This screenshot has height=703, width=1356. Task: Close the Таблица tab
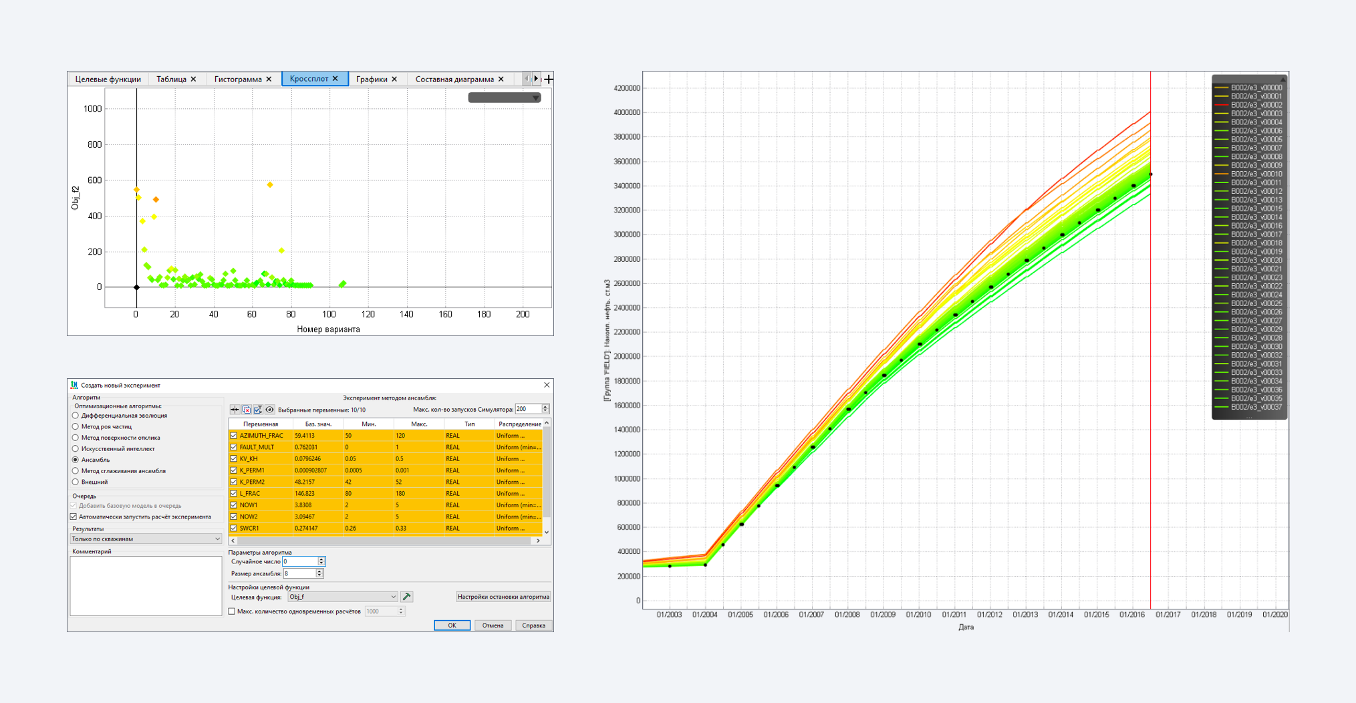pyautogui.click(x=193, y=79)
